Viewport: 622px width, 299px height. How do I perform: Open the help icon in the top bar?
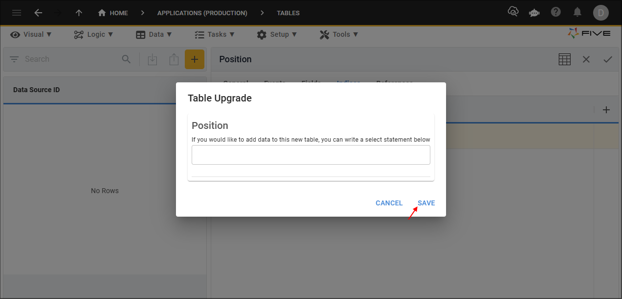pos(556,12)
